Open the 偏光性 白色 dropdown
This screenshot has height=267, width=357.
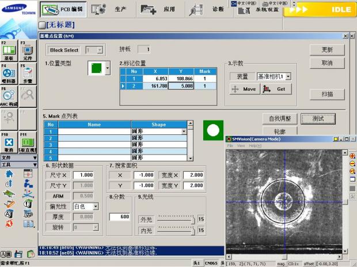[96, 206]
